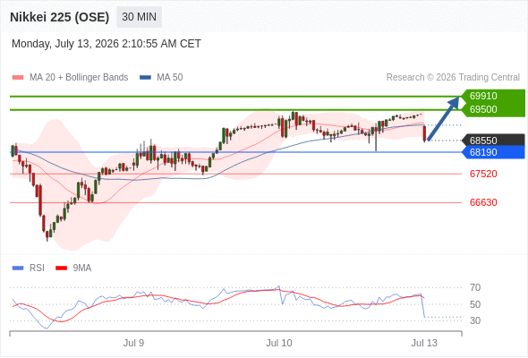Screen dimensions: 528x358
Task: Click the Jul 10 date axis label
Action: point(279,343)
